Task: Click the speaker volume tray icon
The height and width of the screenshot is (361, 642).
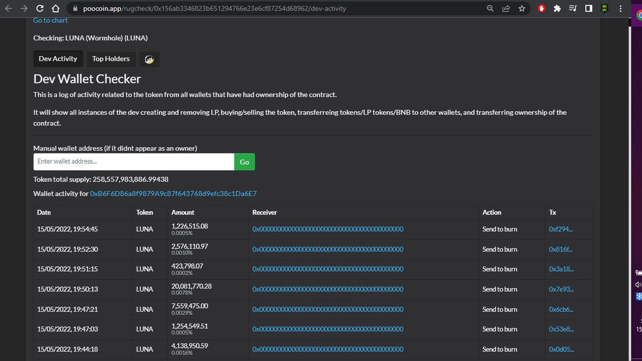Action: point(638,285)
